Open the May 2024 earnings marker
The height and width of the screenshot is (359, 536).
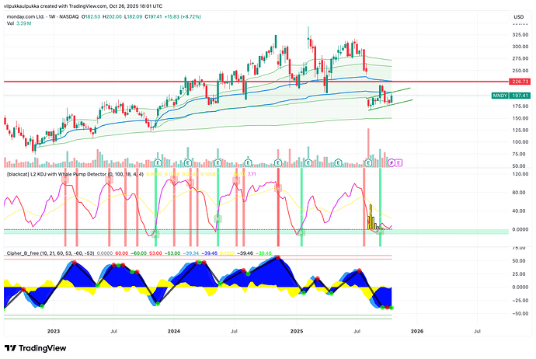[x=218, y=162]
